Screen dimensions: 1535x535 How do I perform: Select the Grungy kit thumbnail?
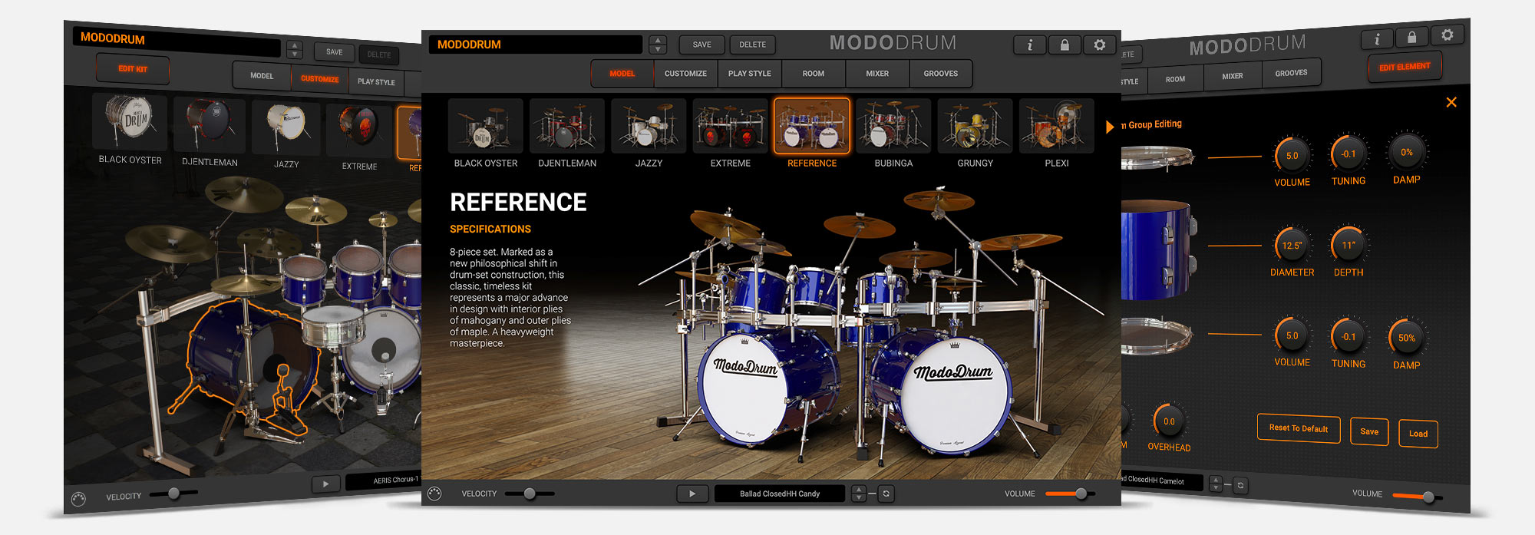[x=975, y=126]
